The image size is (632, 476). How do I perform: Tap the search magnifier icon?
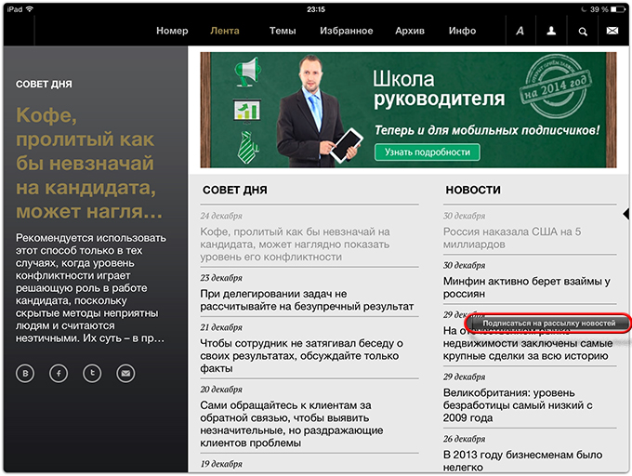pyautogui.click(x=583, y=31)
